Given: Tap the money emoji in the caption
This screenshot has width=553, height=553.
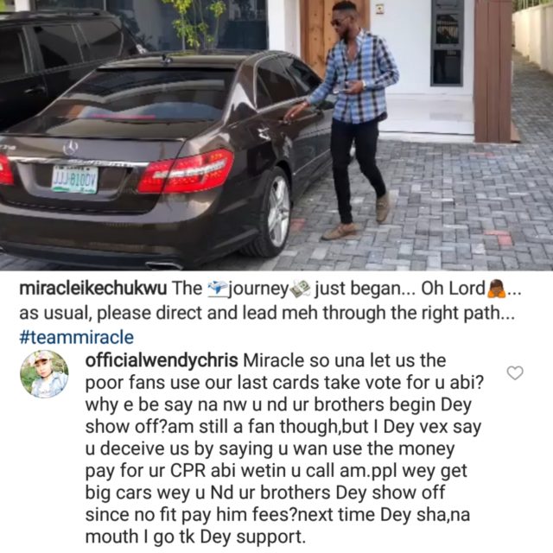Looking at the screenshot, I should pos(300,289).
